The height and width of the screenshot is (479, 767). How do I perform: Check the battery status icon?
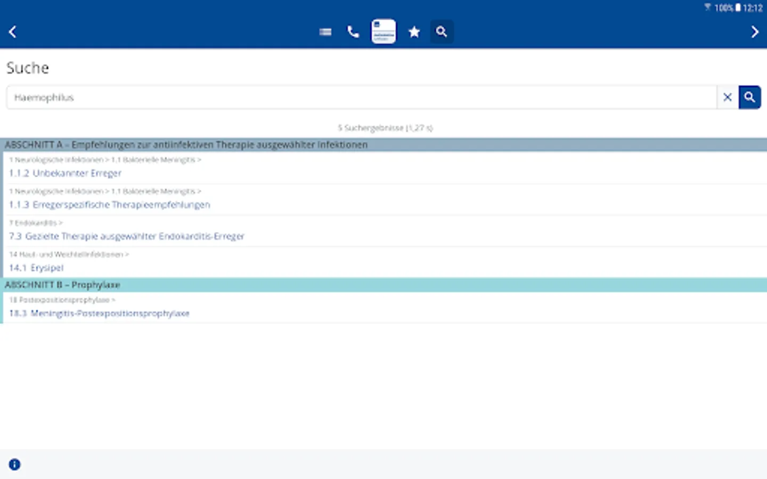(738, 7)
